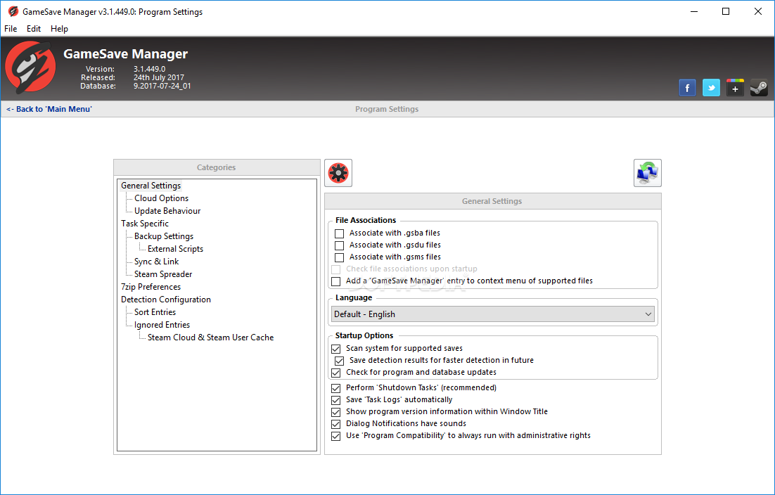Select Sync & Link category

[x=156, y=262]
